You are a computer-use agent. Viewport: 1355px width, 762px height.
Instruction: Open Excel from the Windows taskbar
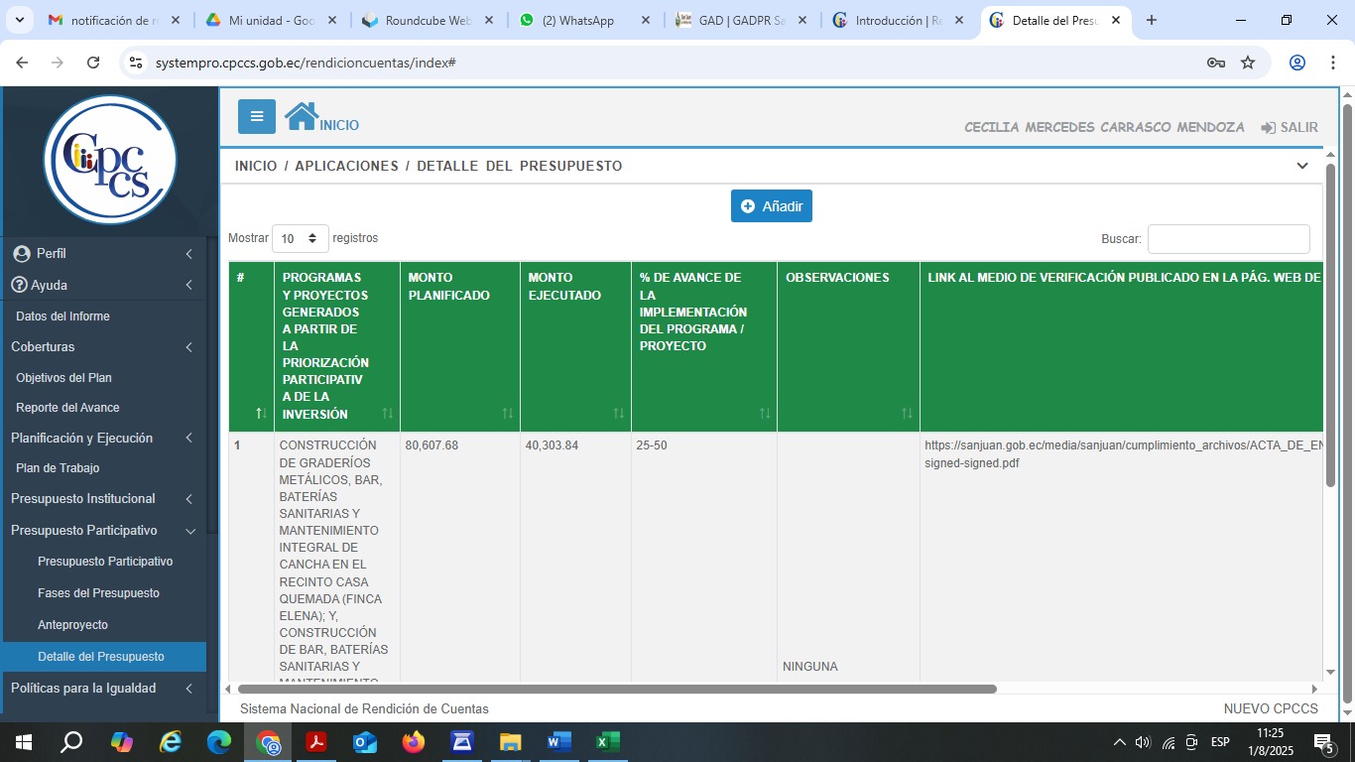[607, 741]
